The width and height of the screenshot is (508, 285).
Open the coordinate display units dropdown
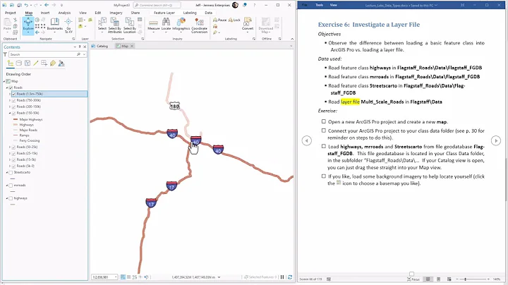[219, 277]
